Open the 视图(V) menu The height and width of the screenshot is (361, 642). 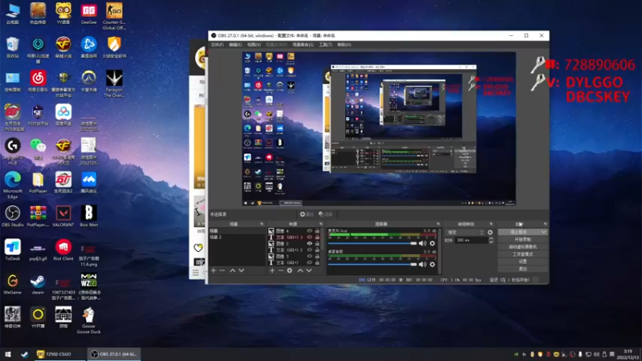(x=254, y=45)
